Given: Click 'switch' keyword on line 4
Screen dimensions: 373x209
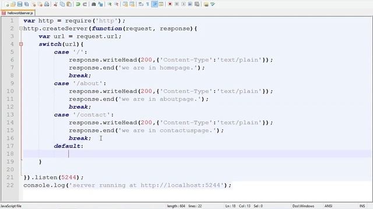Looking at the screenshot, I should click(x=50, y=44).
